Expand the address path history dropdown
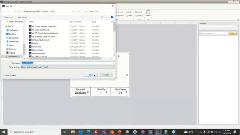The width and height of the screenshot is (240, 135). 73,12
